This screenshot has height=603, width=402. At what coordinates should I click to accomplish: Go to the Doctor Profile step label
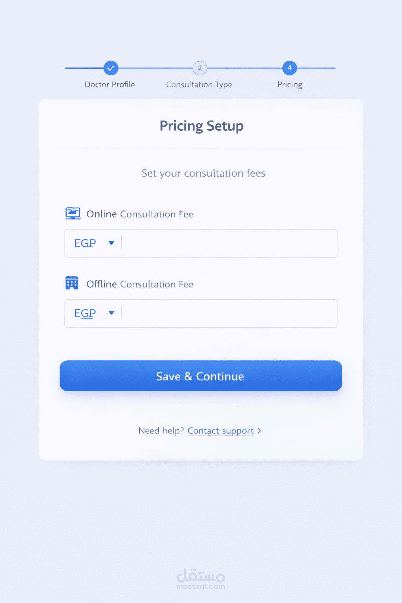coord(110,85)
